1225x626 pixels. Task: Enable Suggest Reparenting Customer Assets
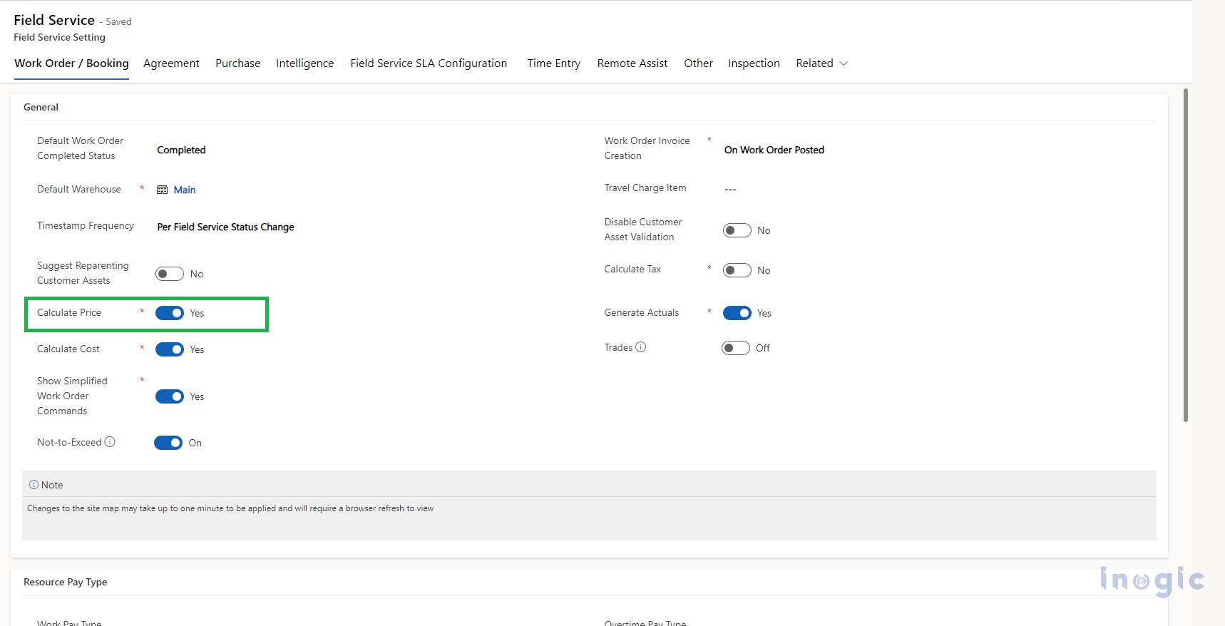[170, 274]
